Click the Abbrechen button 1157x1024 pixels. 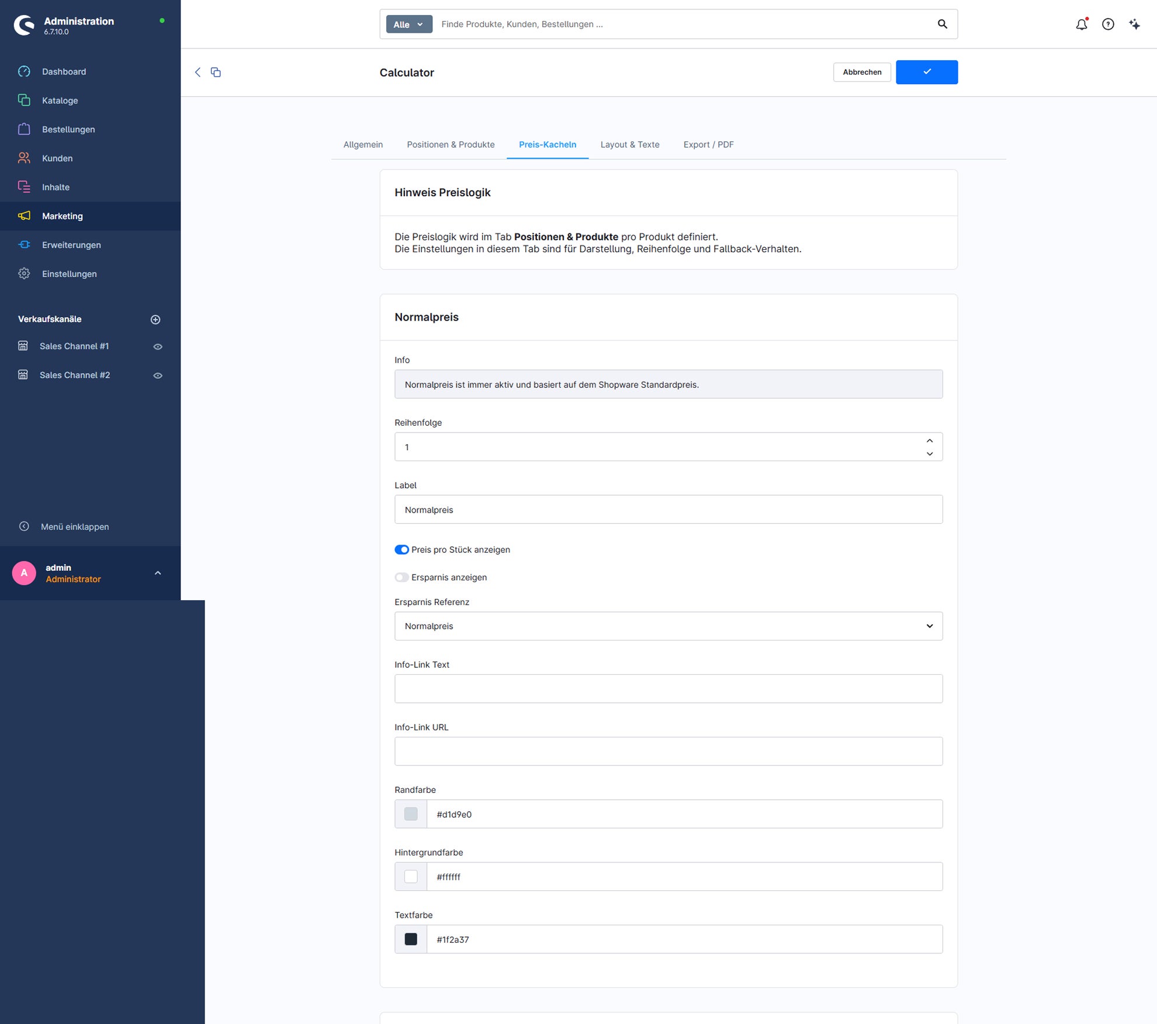point(862,72)
